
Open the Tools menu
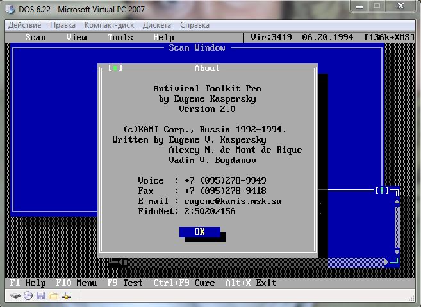(x=120, y=37)
